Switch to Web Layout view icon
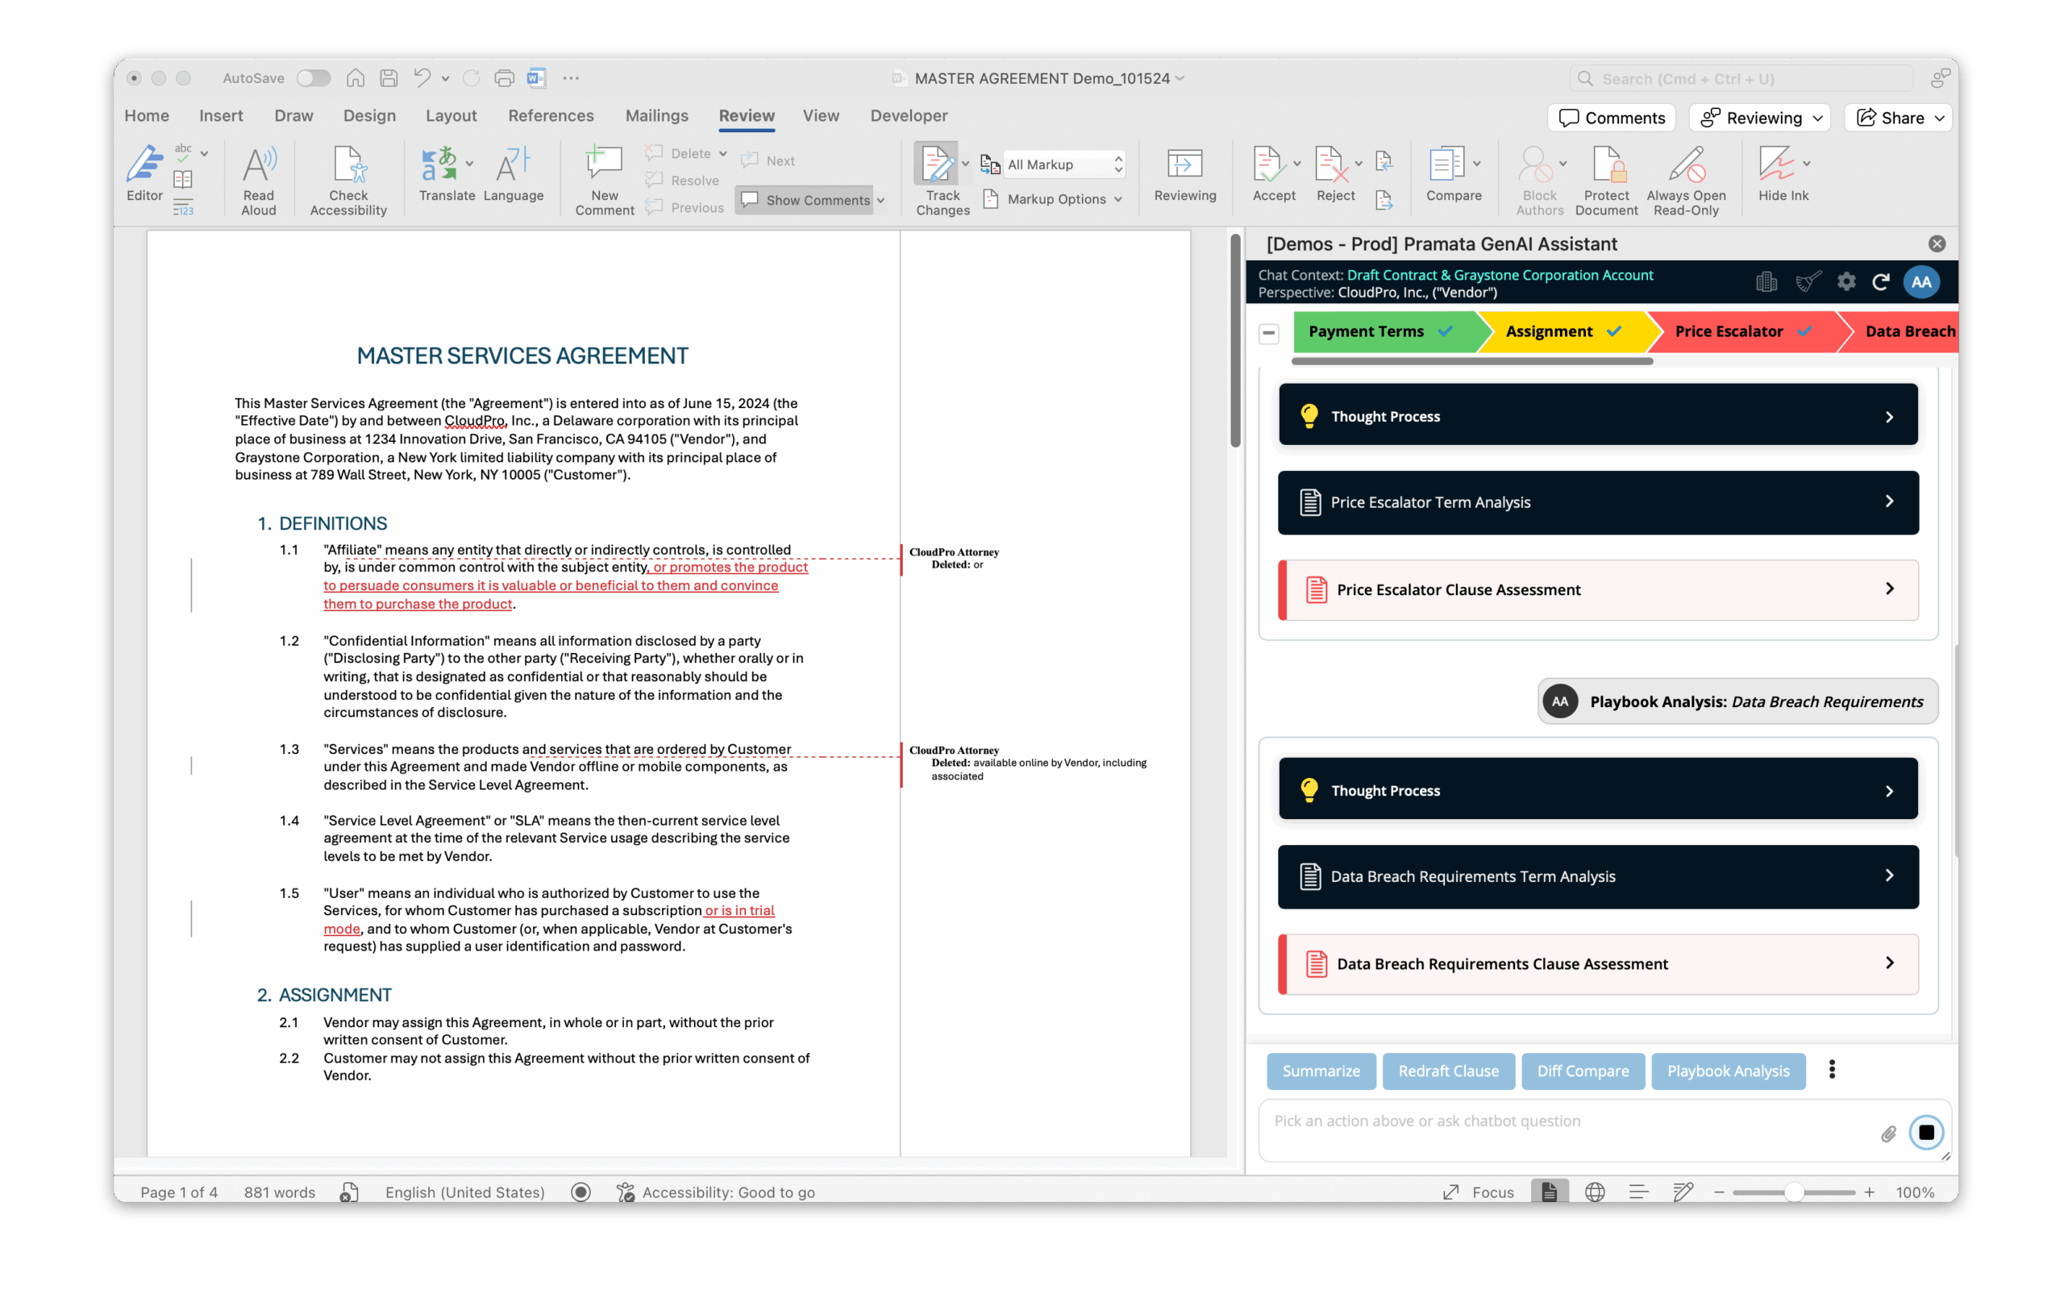The width and height of the screenshot is (2064, 1298). coord(1594,1192)
